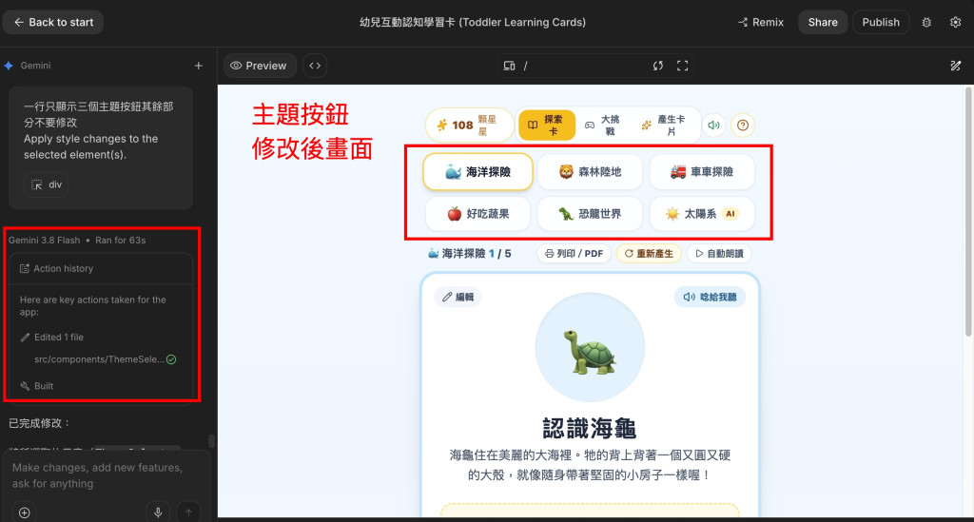Click the chat panel scrollbar thumb
974x522 pixels.
point(211,440)
